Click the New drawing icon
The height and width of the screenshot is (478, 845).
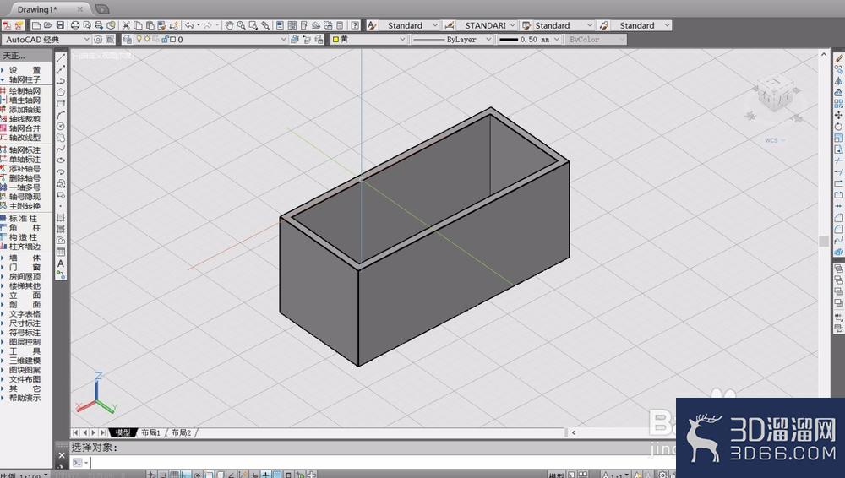point(36,25)
